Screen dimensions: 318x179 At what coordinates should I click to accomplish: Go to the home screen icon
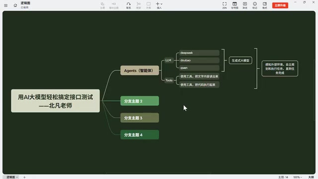point(15,5)
